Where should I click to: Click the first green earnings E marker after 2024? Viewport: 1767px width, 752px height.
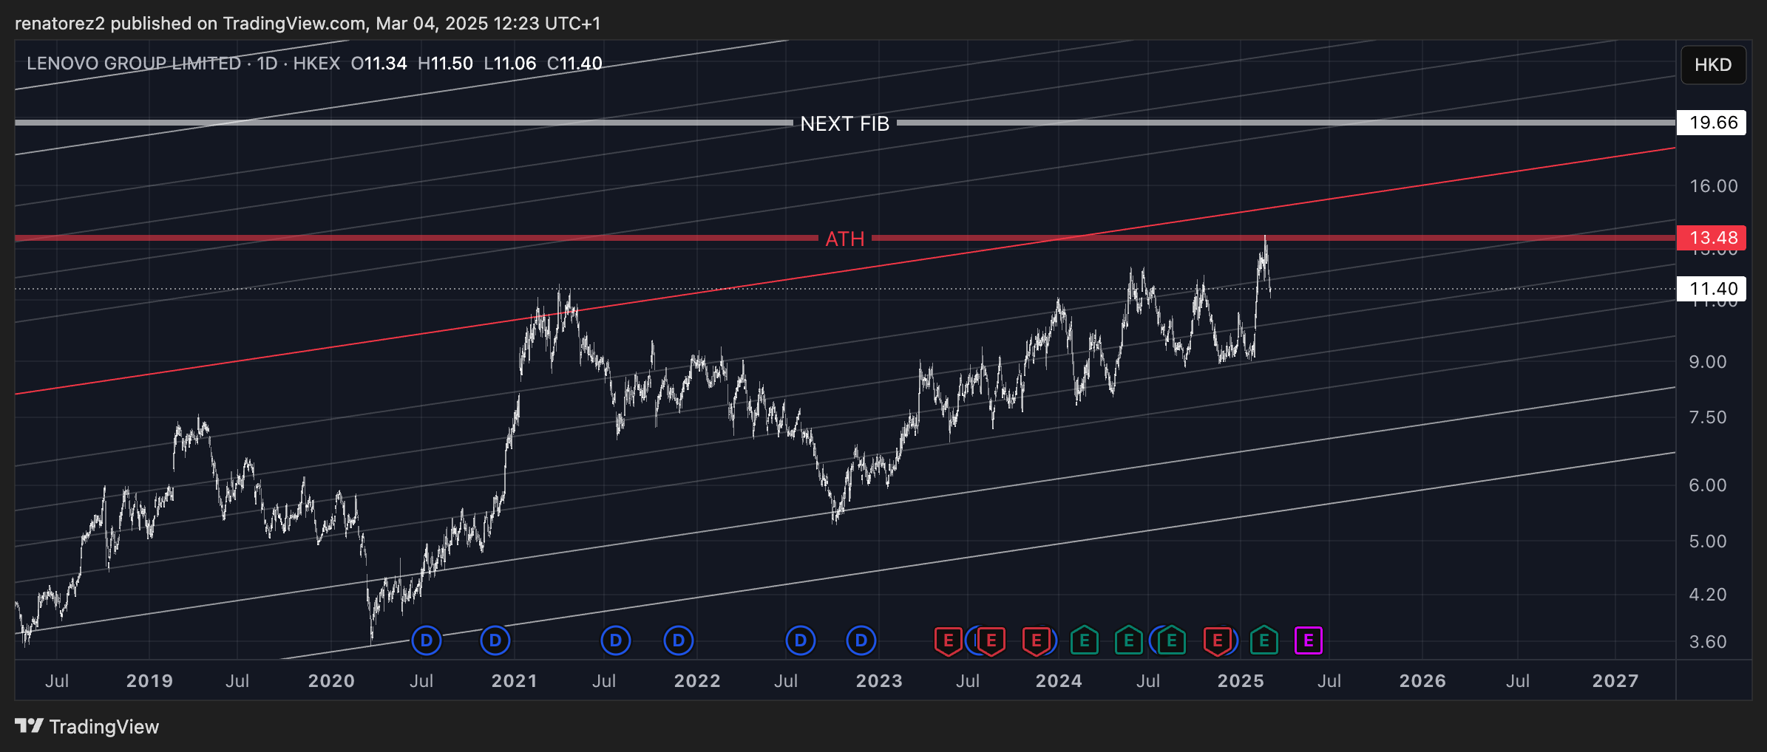point(1084,640)
